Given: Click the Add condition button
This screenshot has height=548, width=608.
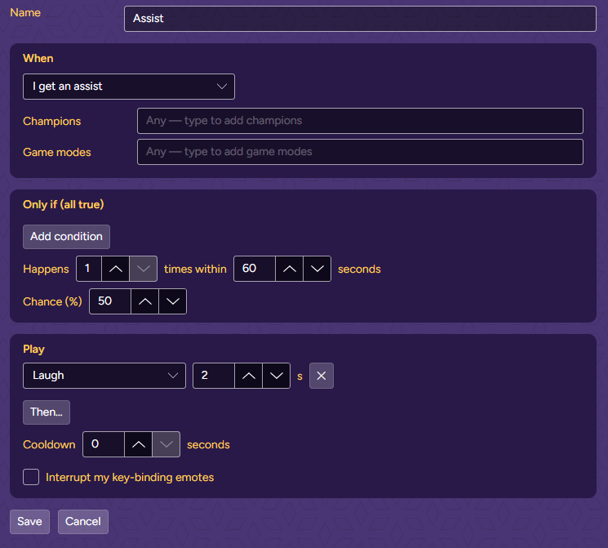Looking at the screenshot, I should [x=66, y=237].
